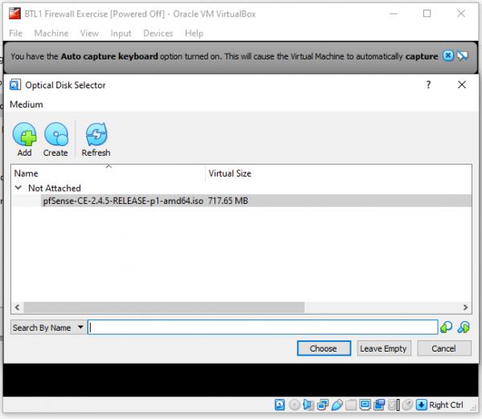Click the horizontal scrollbar thumb
The width and height of the screenshot is (482, 419).
(x=164, y=307)
